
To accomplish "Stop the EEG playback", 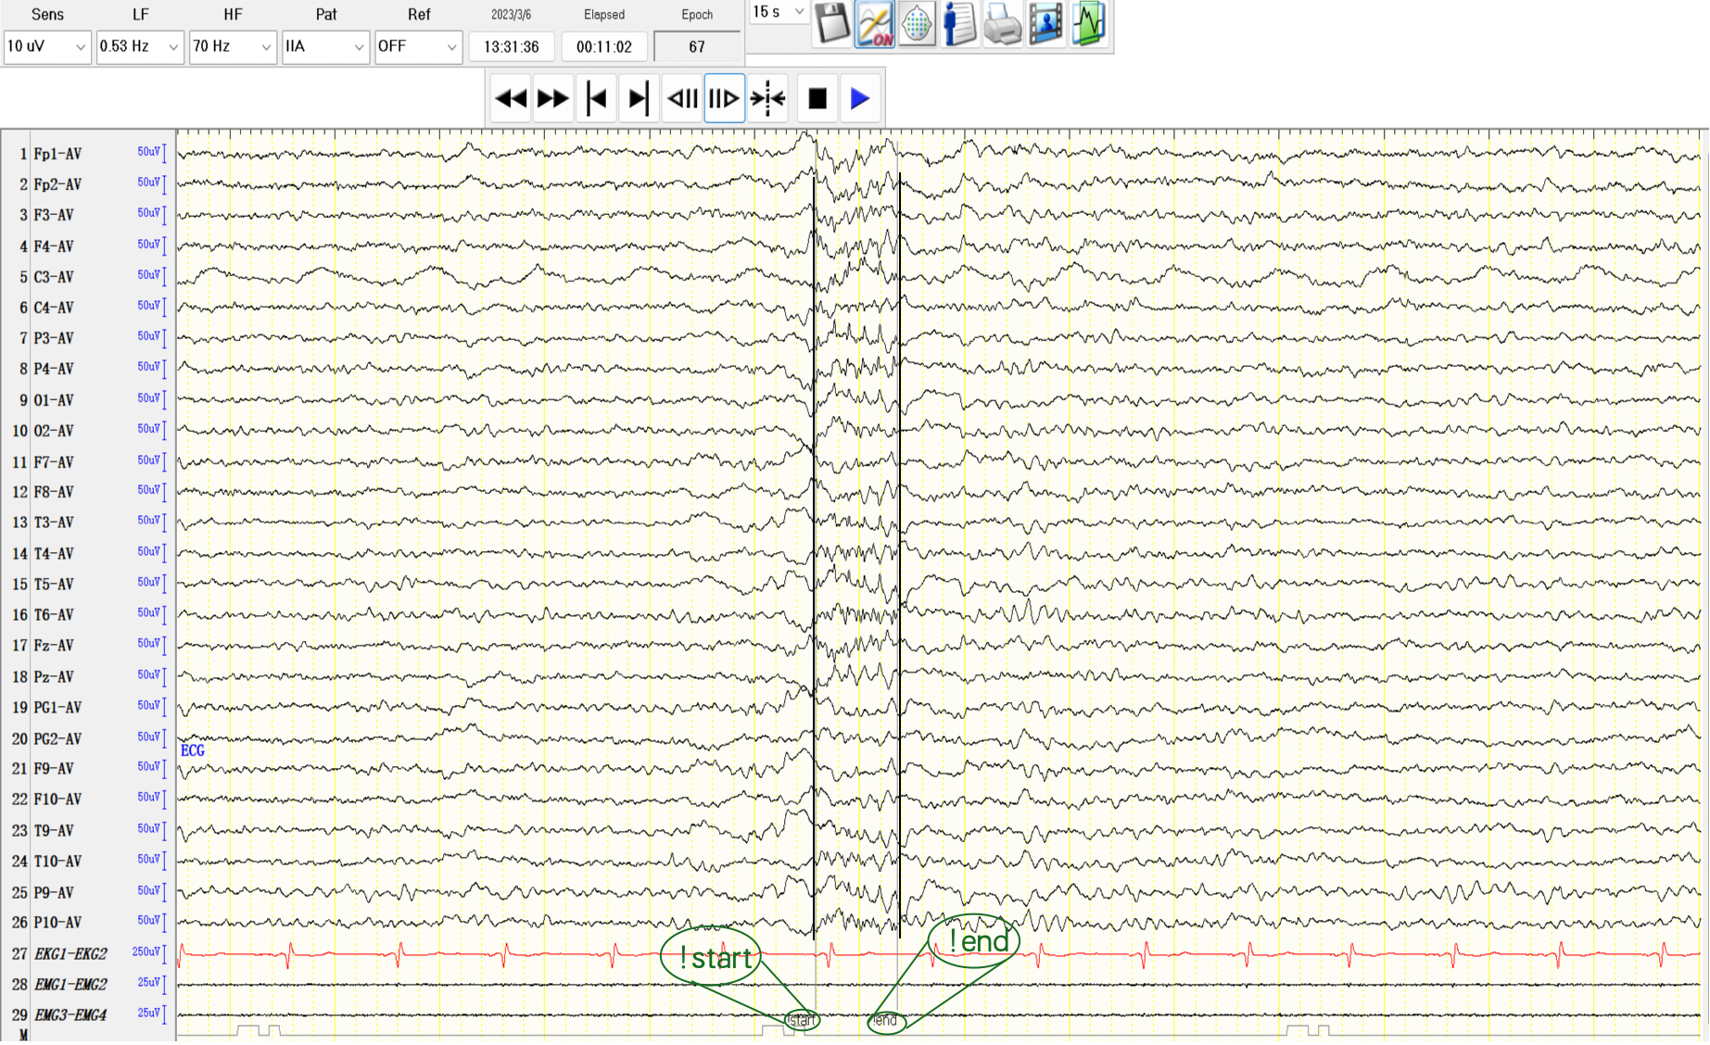I will coord(816,97).
